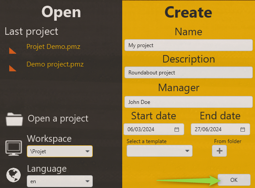Expand the Language dropdown set to en
The image size is (255, 188).
click(60, 181)
